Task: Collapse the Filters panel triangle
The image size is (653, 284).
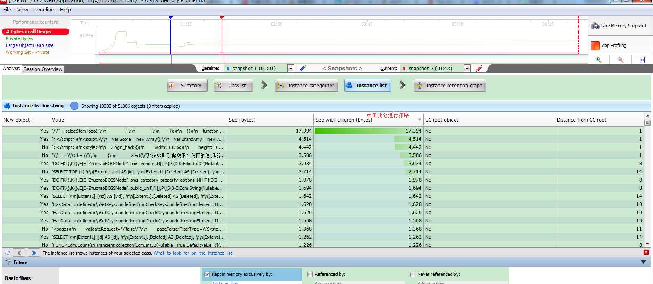Action: [x=643, y=262]
